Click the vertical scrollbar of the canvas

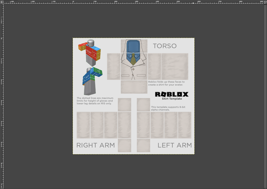pos(265,96)
